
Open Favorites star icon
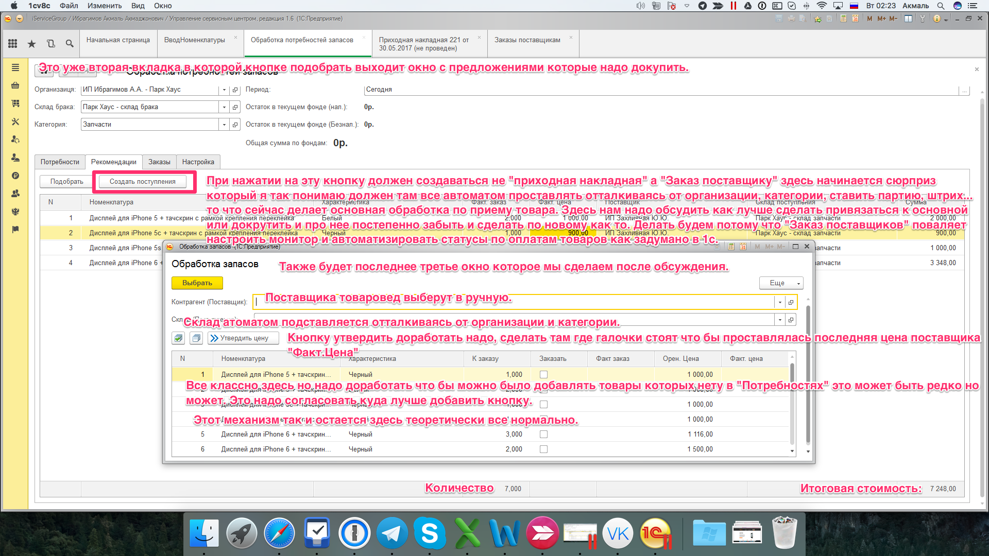tap(32, 44)
